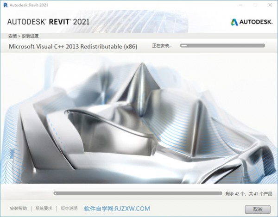Click the Autodesk logo in the top right

tap(252, 22)
